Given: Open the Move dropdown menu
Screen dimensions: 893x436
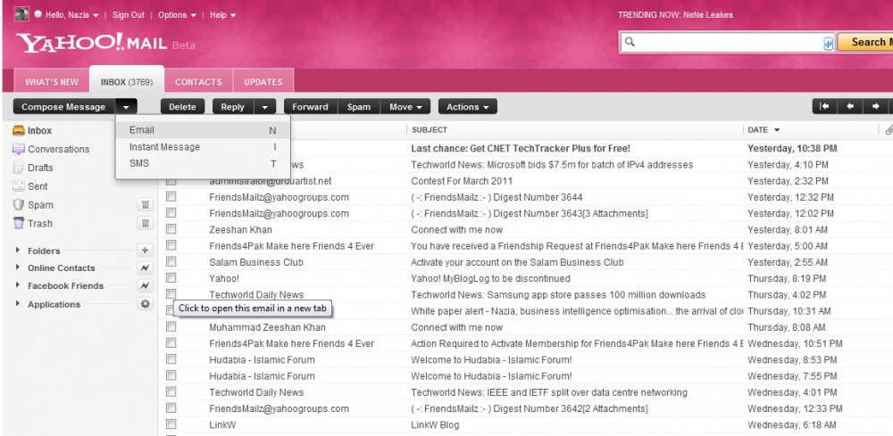Looking at the screenshot, I should (406, 107).
